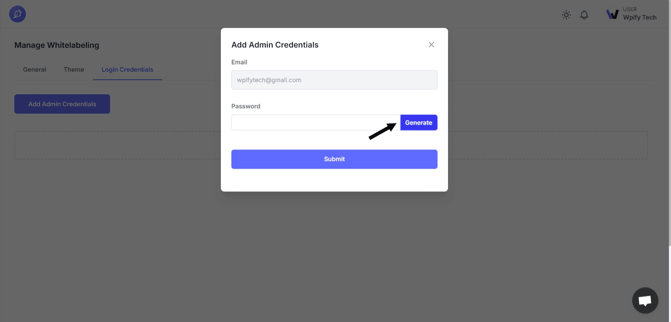Viewport: 671px width, 322px height.
Task: Click the Manage Whitelabeling heading
Action: 57,45
